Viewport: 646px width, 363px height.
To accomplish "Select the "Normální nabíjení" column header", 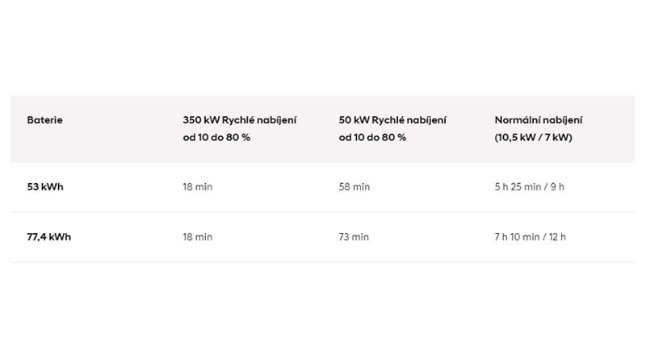I will (539, 120).
